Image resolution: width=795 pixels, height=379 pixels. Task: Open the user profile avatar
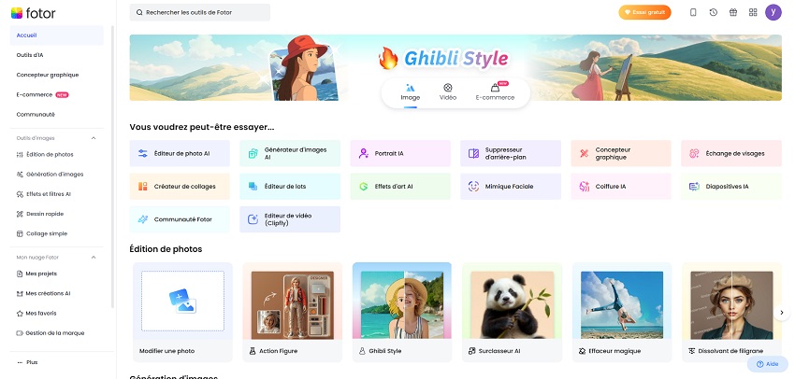coord(773,12)
